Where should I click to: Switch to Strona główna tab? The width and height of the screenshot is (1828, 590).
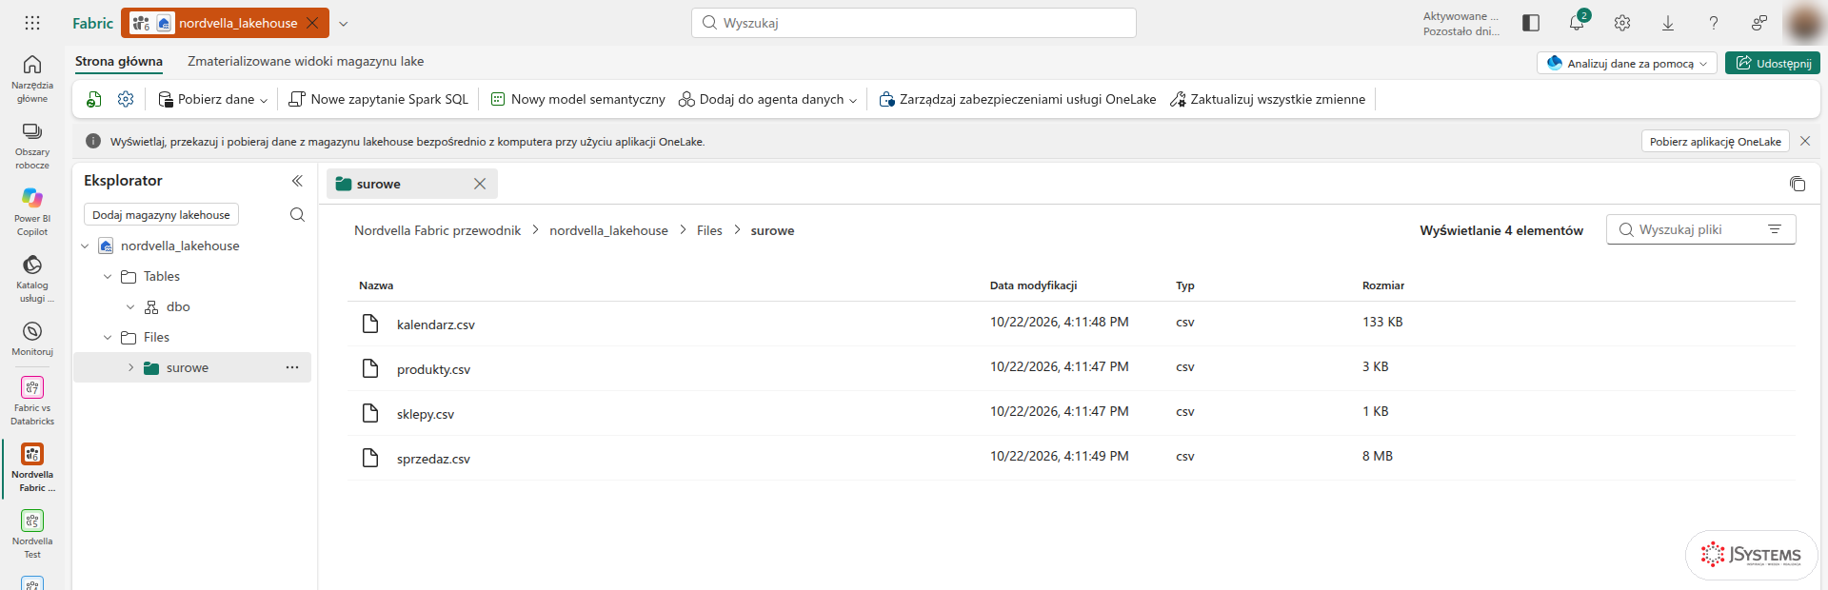point(119,61)
